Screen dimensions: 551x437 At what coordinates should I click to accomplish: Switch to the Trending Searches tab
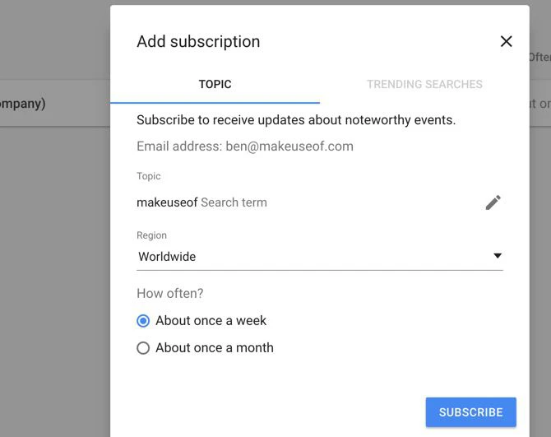coord(424,84)
